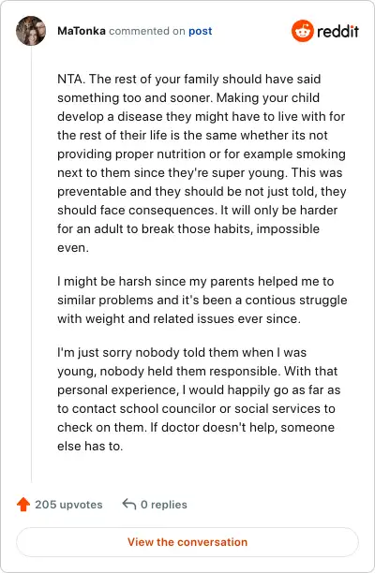This screenshot has height=573, width=375.
Task: Click the vertical comment thread line
Action: tap(31, 264)
